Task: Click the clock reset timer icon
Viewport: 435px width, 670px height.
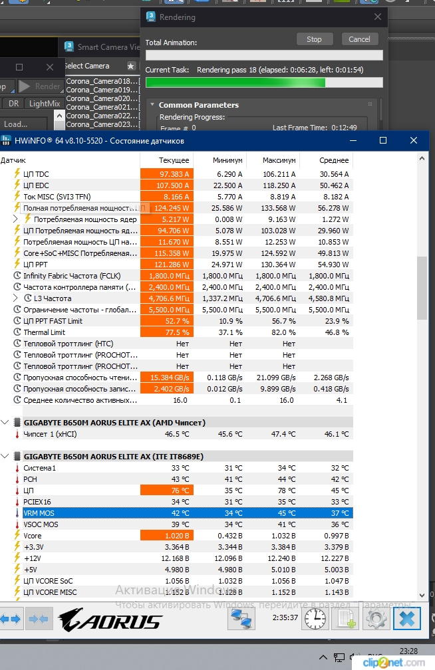Action: point(315,619)
